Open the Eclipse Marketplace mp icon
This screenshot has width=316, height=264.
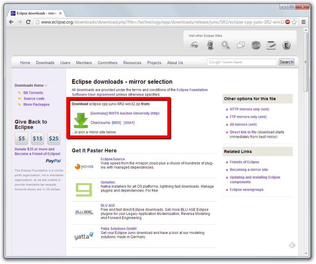tap(194, 46)
